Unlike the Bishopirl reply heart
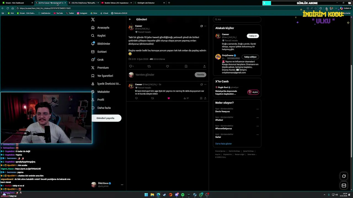 [x=169, y=98]
